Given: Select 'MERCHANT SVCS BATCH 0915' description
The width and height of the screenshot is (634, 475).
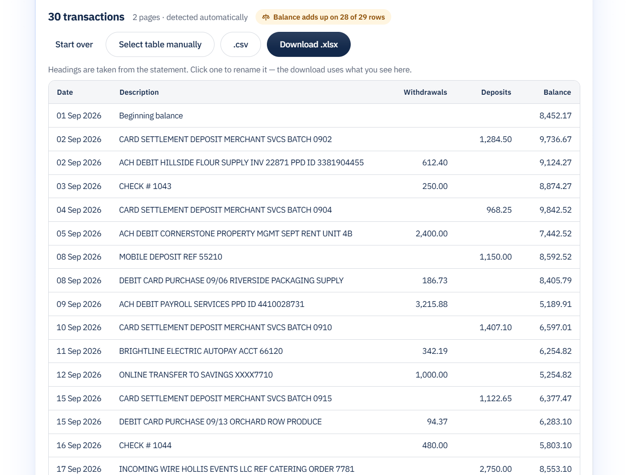Looking at the screenshot, I should coord(225,398).
